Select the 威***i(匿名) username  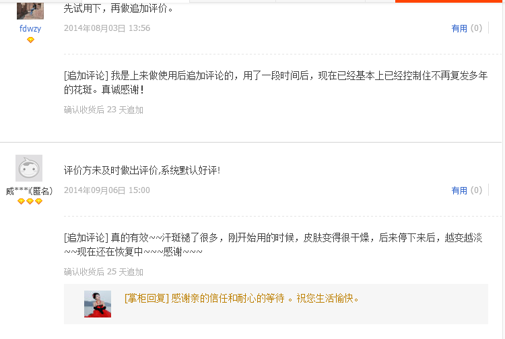[30, 191]
